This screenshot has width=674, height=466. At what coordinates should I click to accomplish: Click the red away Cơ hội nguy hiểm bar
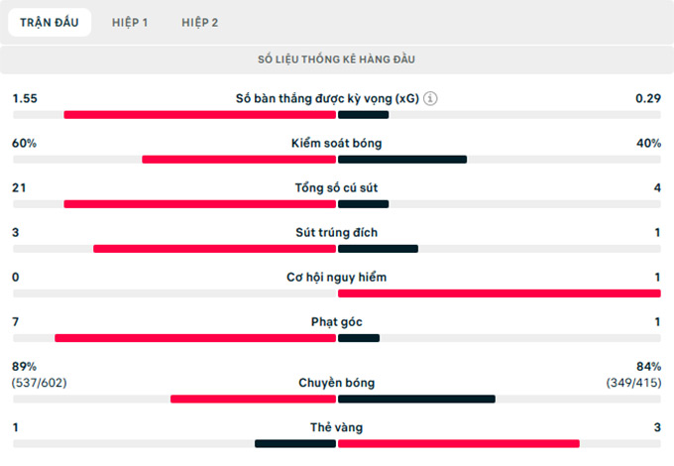click(499, 292)
